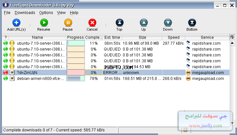Viewport: 237px width, 135px height.
Task: Click the ? column header
Action: point(6,37)
